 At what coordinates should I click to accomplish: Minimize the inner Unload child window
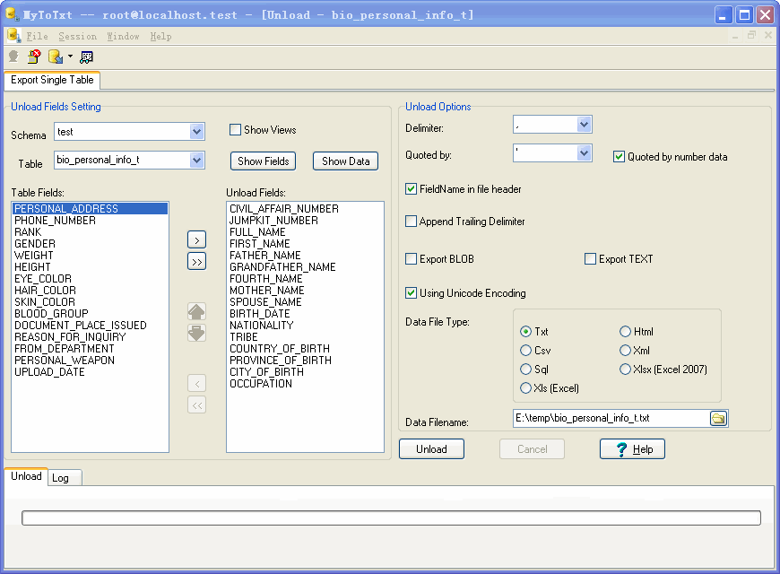pyautogui.click(x=735, y=36)
